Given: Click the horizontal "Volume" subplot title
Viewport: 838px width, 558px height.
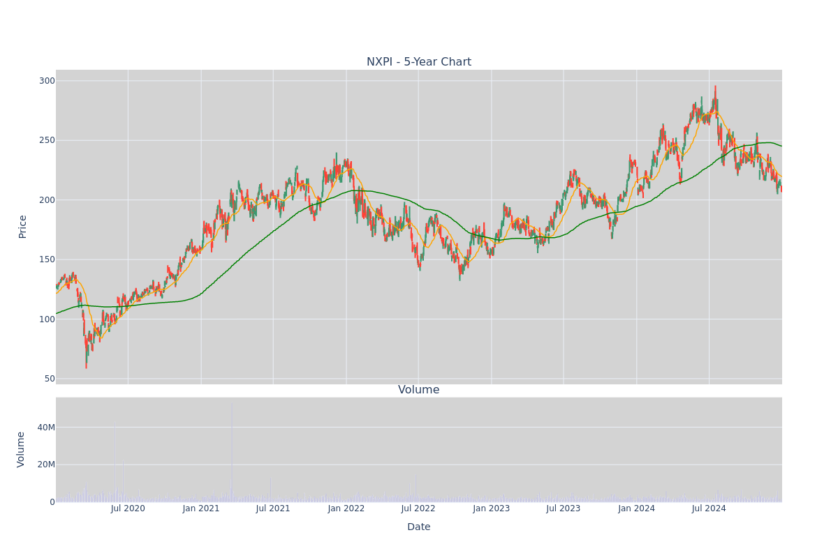Looking at the screenshot, I should pos(419,390).
